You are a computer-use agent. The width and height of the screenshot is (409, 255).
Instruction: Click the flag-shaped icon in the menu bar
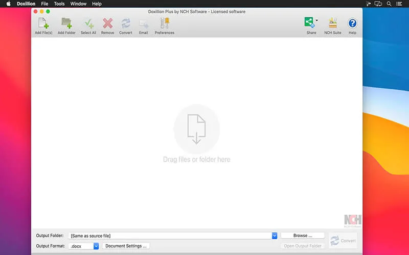(368, 4)
